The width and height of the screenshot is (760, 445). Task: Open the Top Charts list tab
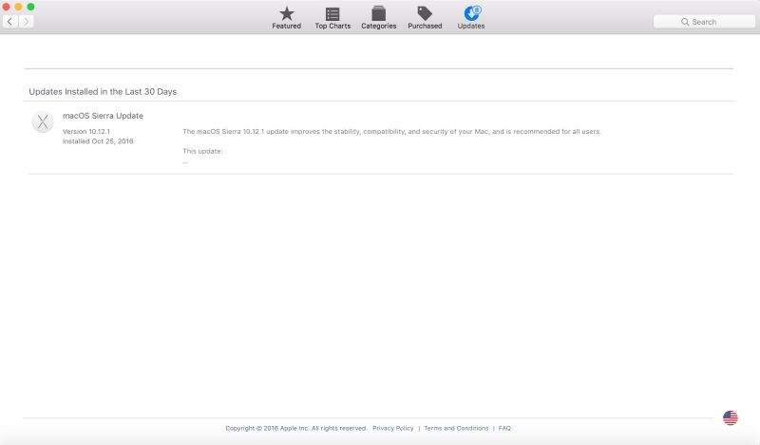[332, 18]
